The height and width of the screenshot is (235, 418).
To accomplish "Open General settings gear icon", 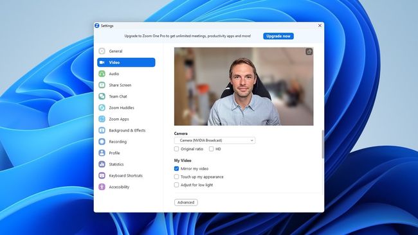I will click(x=102, y=51).
